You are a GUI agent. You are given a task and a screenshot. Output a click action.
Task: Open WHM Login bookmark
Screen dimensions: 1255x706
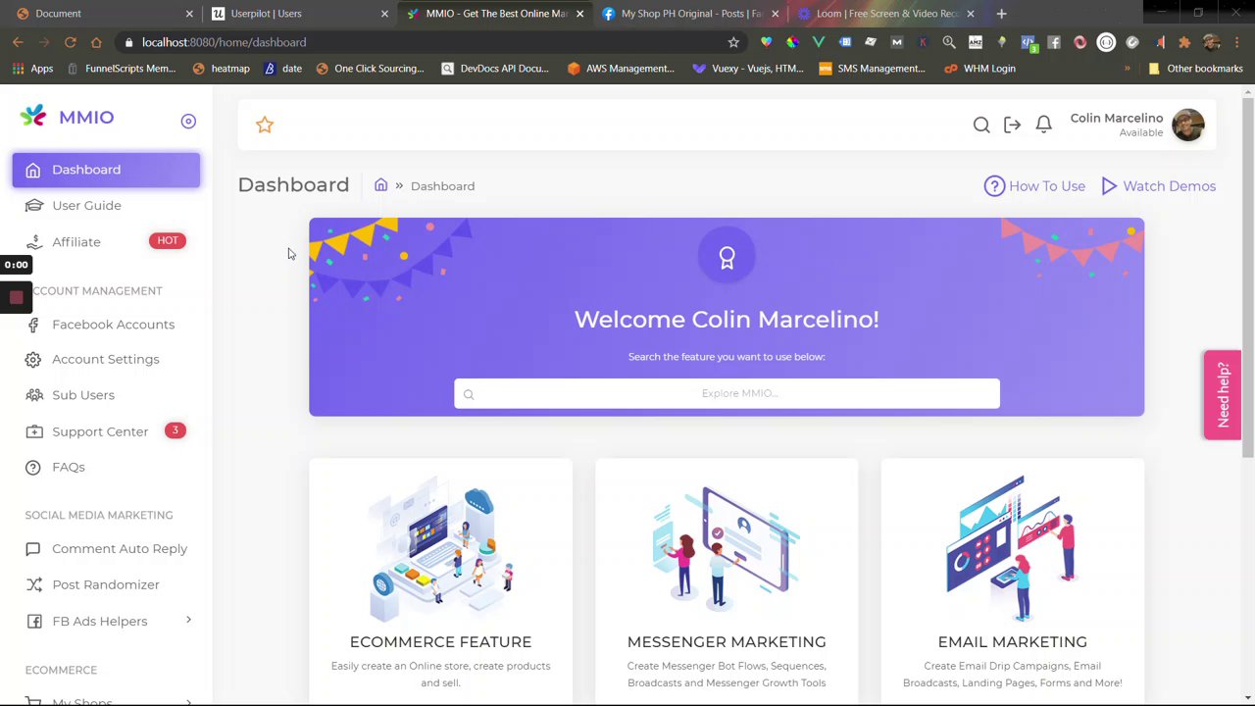[x=979, y=69]
